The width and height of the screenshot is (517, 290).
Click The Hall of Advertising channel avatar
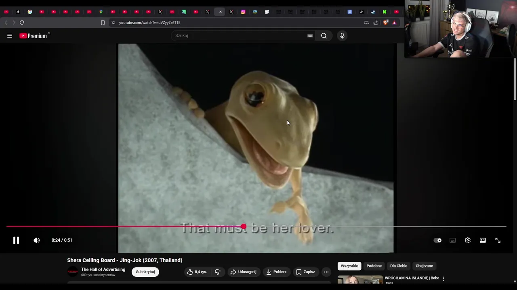coord(73,272)
